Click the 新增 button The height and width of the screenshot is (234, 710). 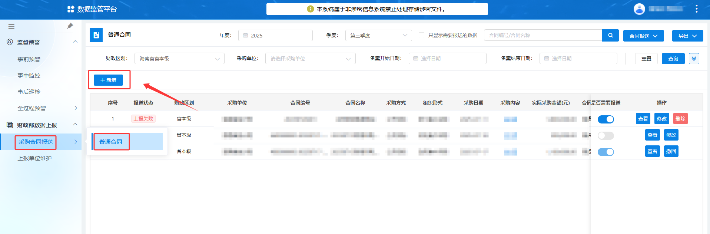pos(108,80)
